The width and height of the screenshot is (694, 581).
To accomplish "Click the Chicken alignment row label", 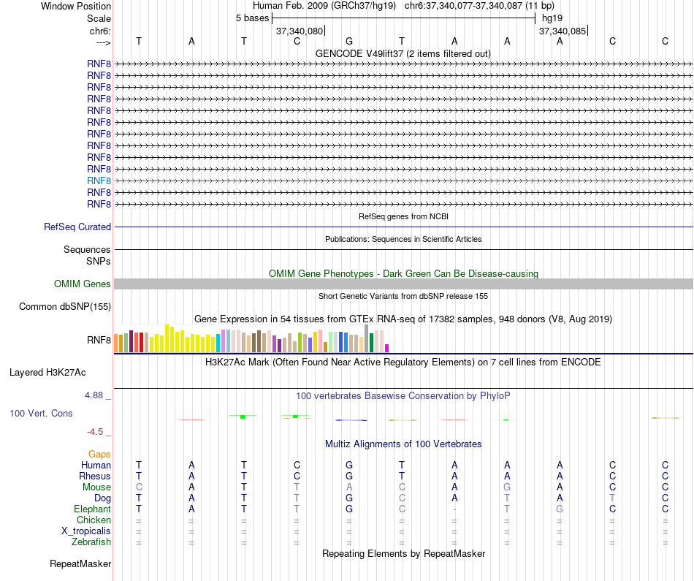I will pyautogui.click(x=94, y=520).
